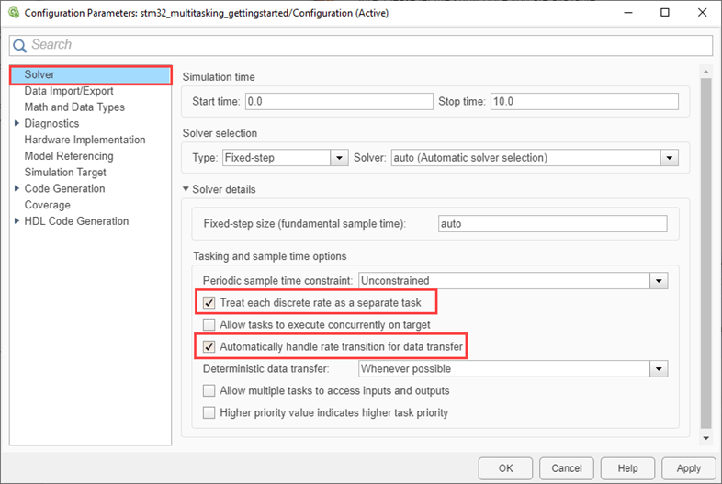Open Deterministic data transfer dropdown

click(x=658, y=368)
